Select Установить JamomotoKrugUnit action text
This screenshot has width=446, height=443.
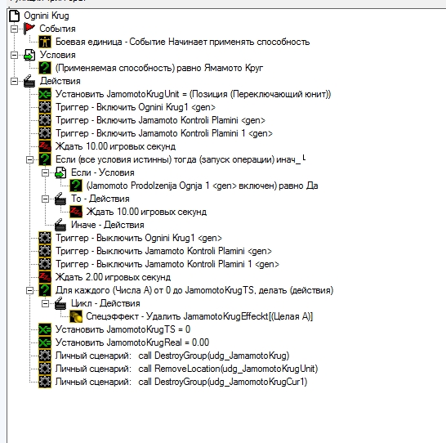pyautogui.click(x=193, y=94)
